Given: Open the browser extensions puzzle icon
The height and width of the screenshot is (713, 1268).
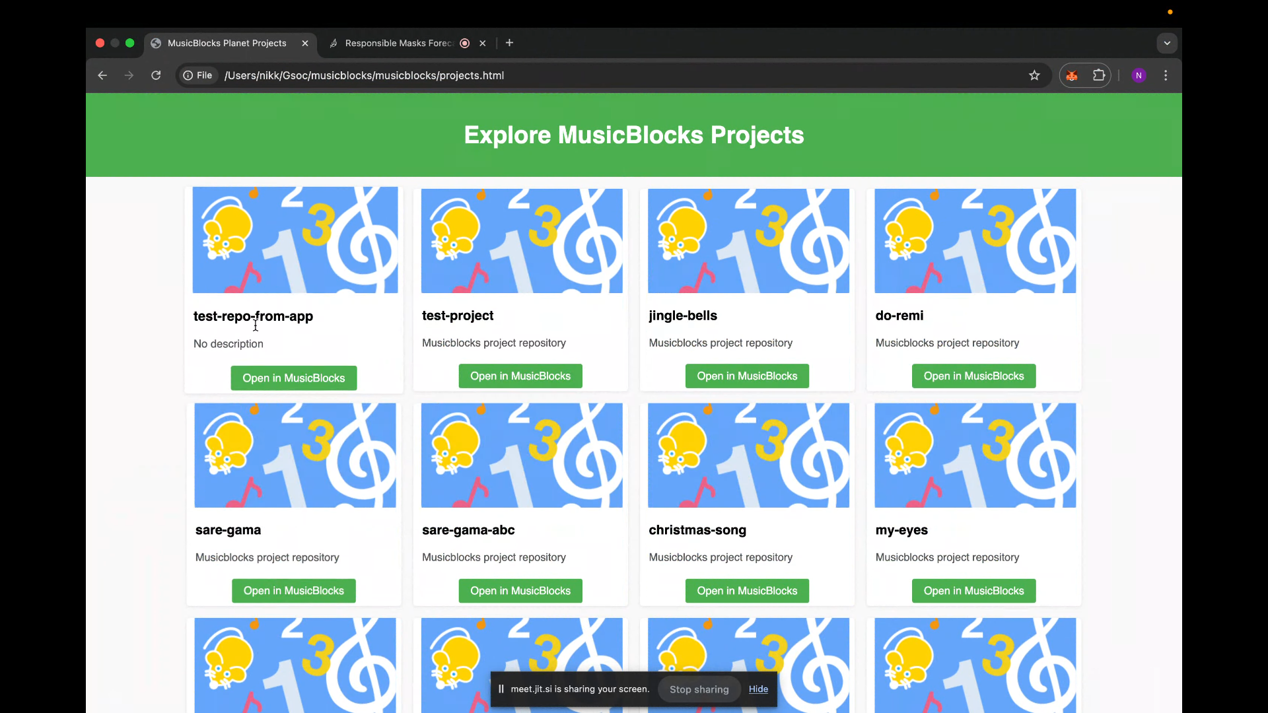Looking at the screenshot, I should pyautogui.click(x=1099, y=75).
